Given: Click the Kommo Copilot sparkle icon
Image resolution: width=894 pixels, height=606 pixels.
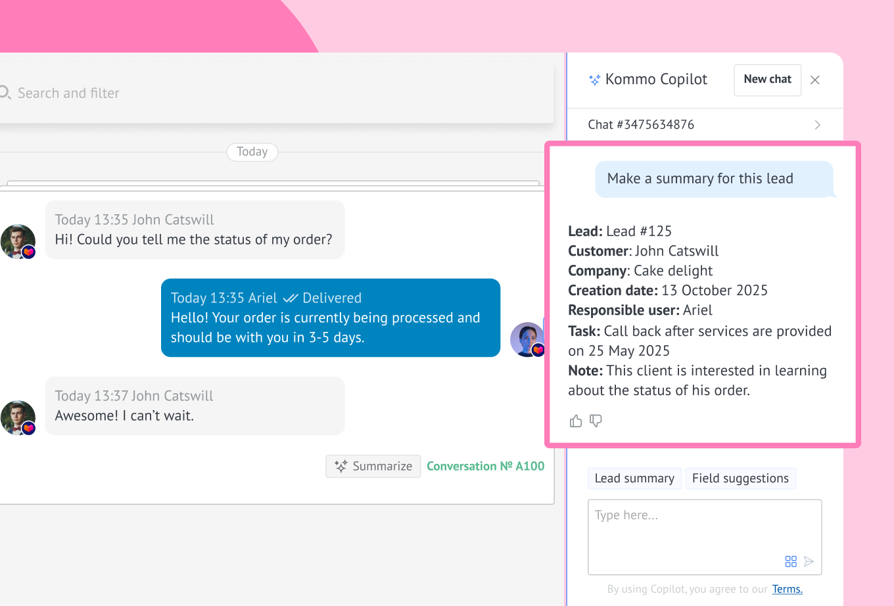Looking at the screenshot, I should coord(594,80).
